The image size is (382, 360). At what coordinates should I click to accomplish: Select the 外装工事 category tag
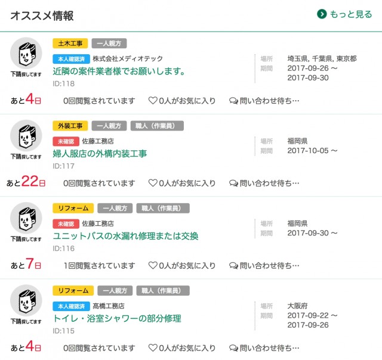coord(70,126)
